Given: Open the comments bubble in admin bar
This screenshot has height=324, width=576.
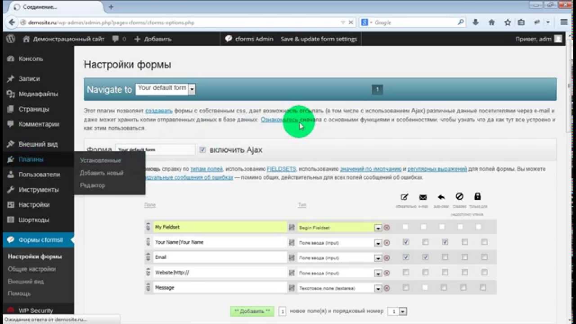Looking at the screenshot, I should tap(116, 39).
